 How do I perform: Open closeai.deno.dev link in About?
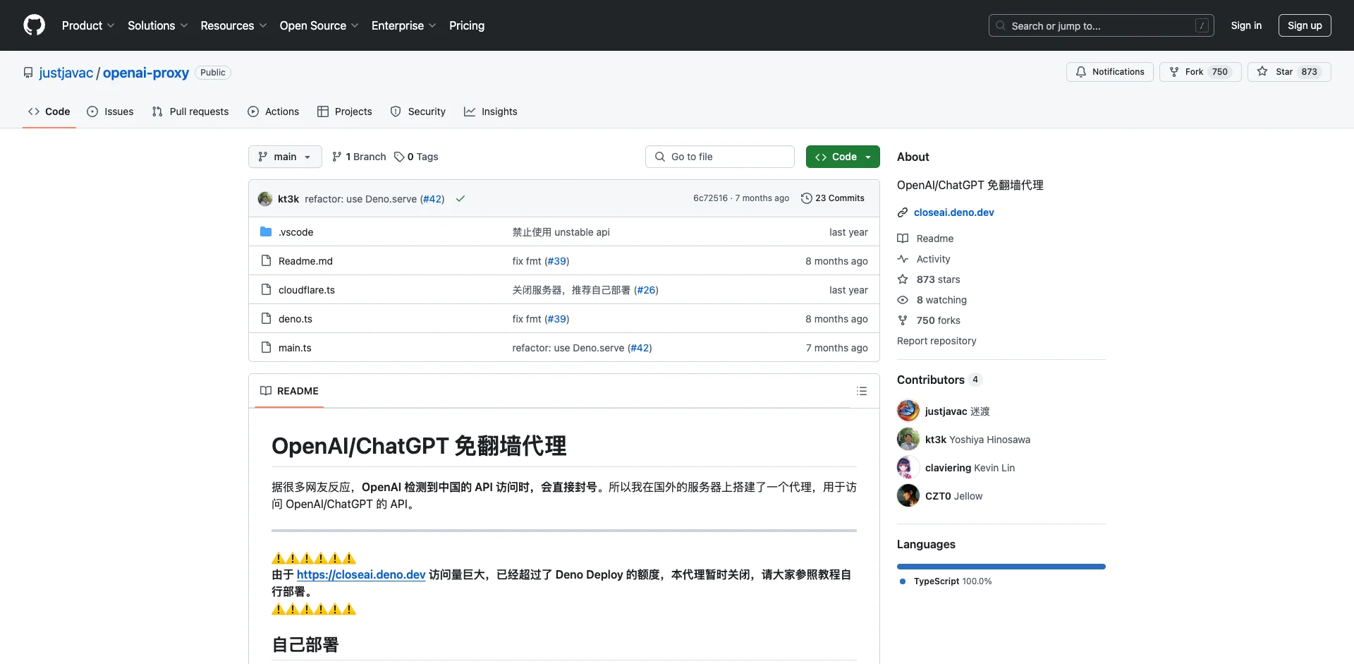[x=953, y=212]
